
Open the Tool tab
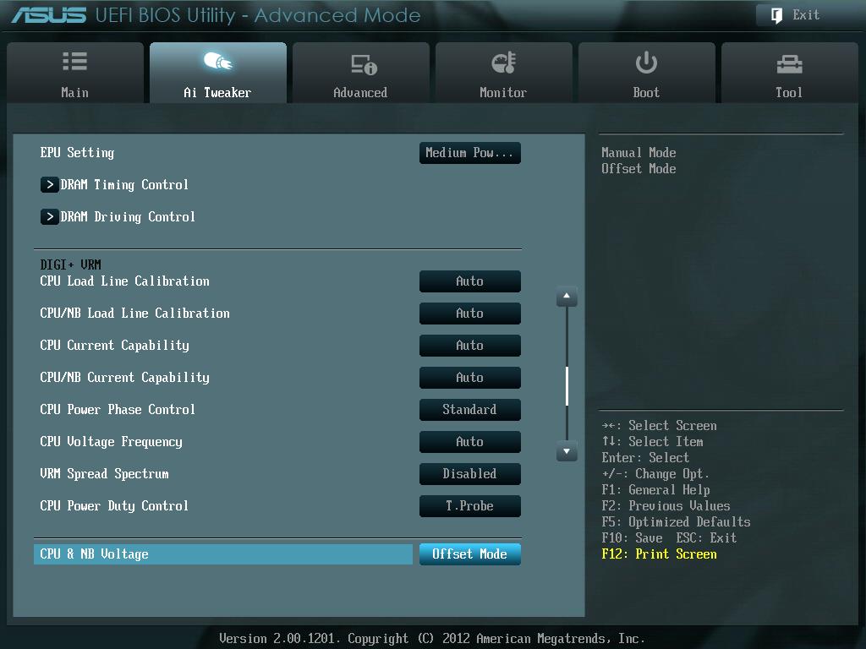[x=789, y=73]
